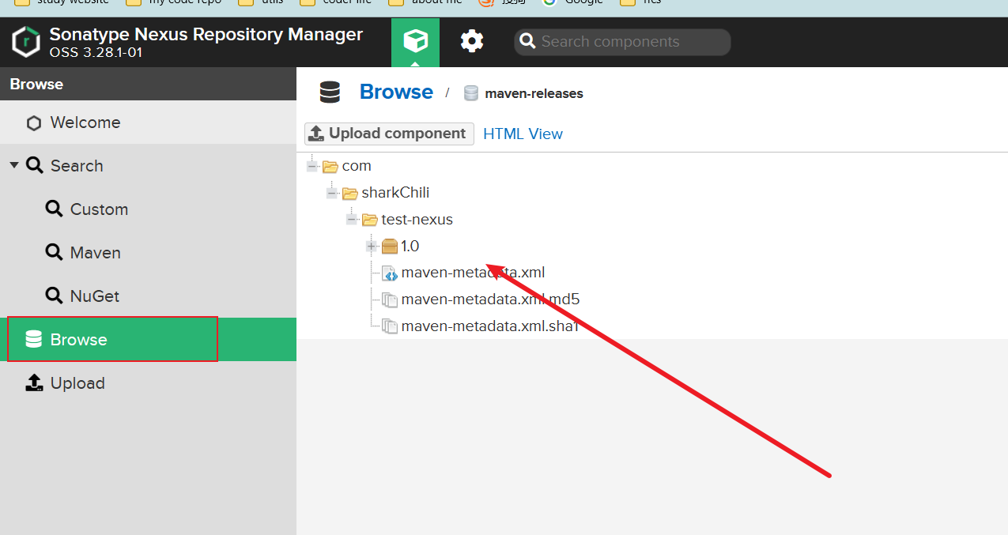Open the Upload sidebar item
The width and height of the screenshot is (1008, 535).
pyautogui.click(x=77, y=383)
